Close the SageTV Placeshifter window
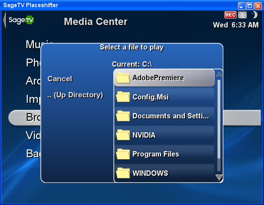Screen dimensions: 264x205 (x=258, y=6)
